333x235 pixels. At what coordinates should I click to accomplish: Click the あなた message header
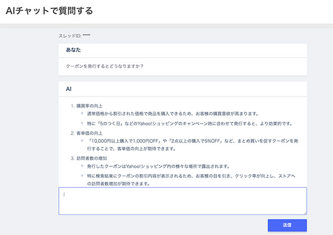tap(73, 50)
